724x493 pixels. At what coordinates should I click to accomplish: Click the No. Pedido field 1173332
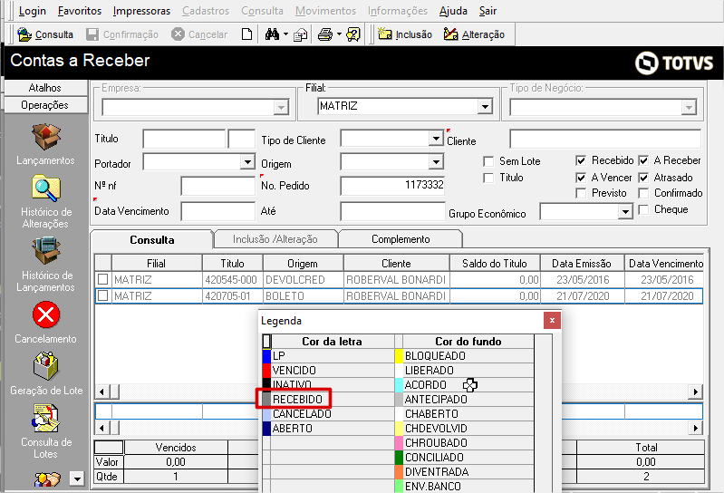[x=392, y=186]
